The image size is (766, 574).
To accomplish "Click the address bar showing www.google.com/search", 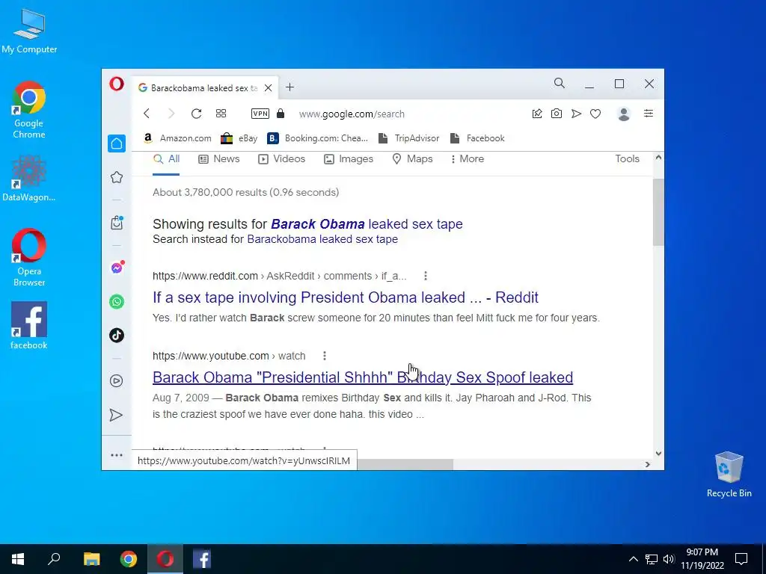I will tap(352, 114).
